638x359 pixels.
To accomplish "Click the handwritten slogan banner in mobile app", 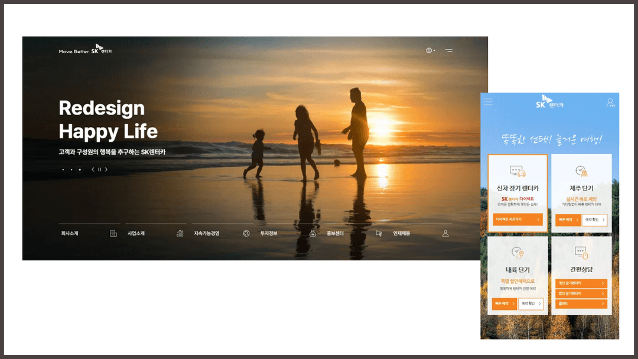I will pos(552,139).
